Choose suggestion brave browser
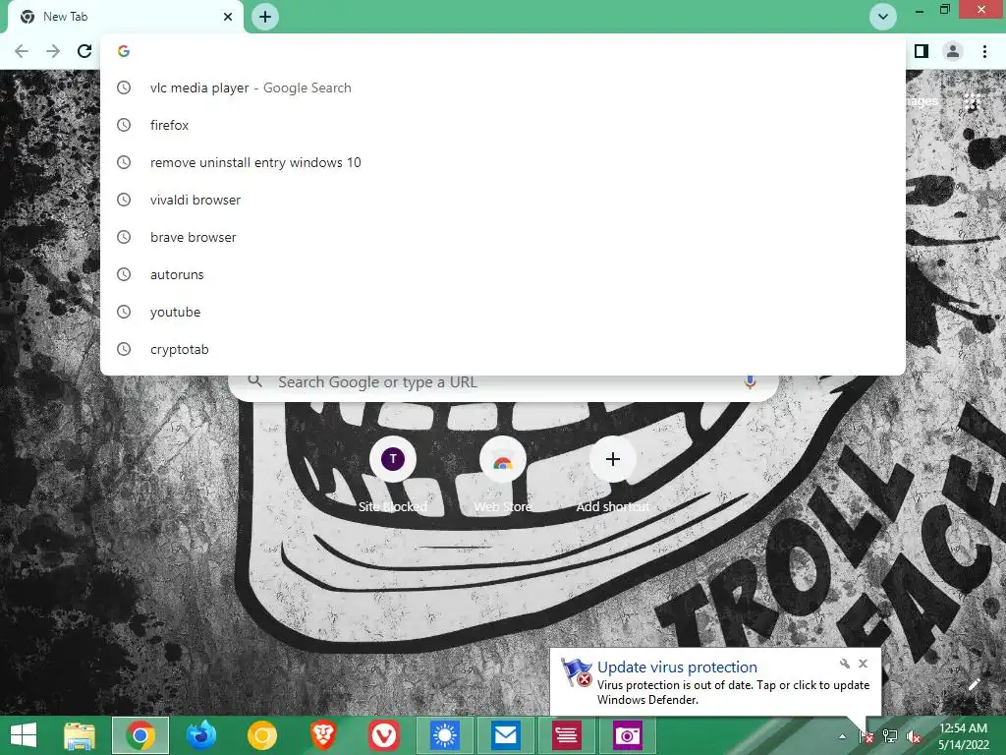 pos(502,237)
